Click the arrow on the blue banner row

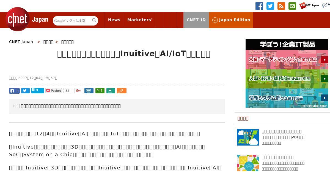324,98
